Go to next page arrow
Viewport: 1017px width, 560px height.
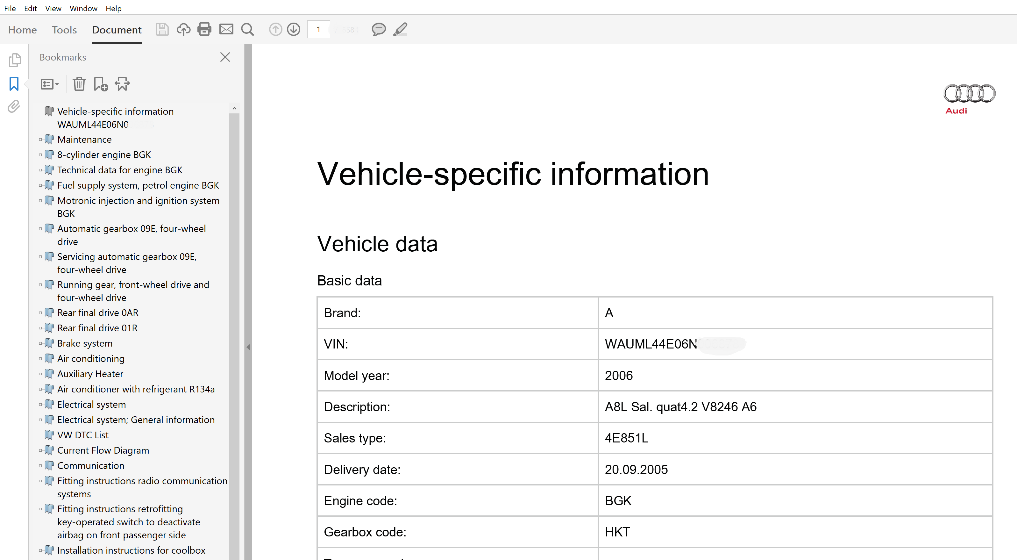pyautogui.click(x=293, y=29)
